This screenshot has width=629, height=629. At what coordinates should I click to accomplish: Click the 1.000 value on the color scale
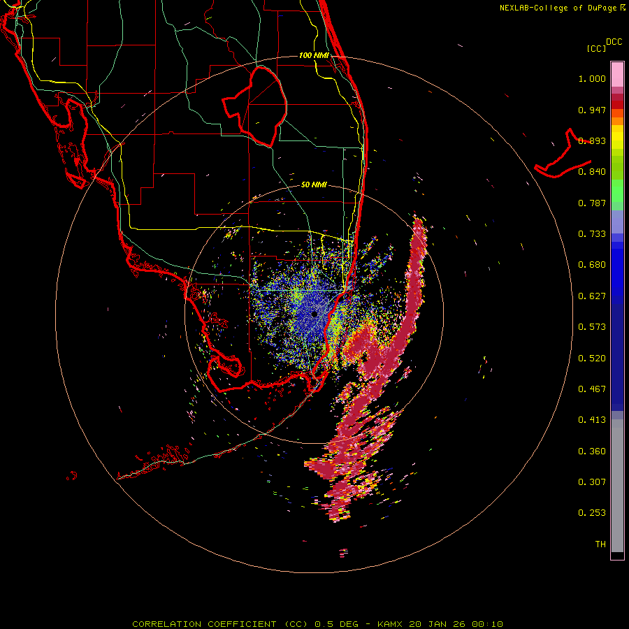[x=592, y=78]
